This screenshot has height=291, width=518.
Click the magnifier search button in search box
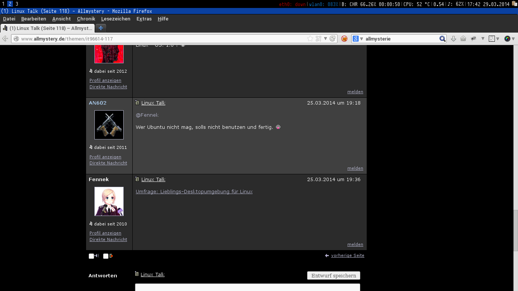click(443, 39)
